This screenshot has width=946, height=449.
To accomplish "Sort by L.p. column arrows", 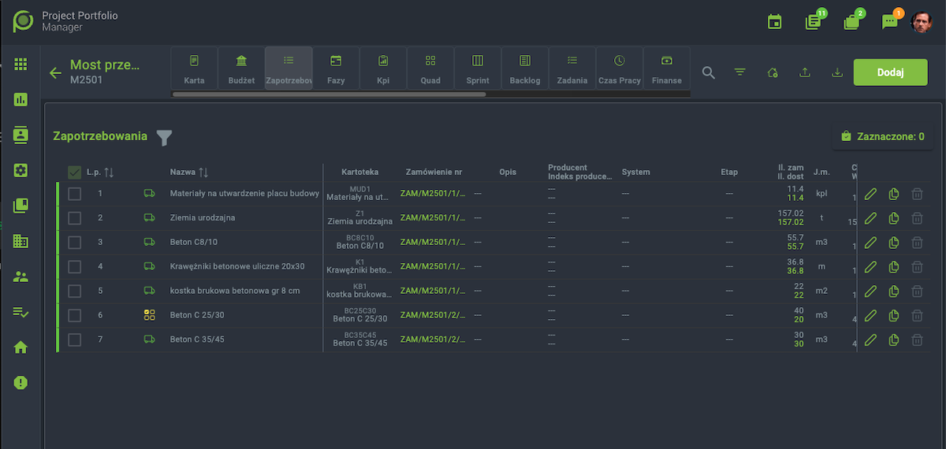I will click(110, 173).
